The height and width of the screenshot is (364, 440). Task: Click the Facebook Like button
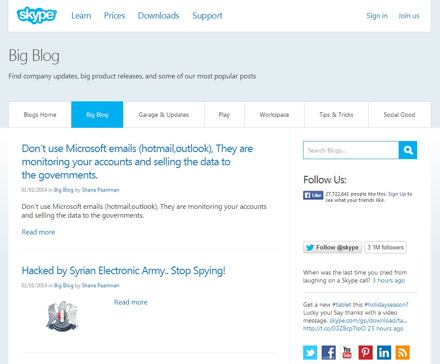[313, 195]
